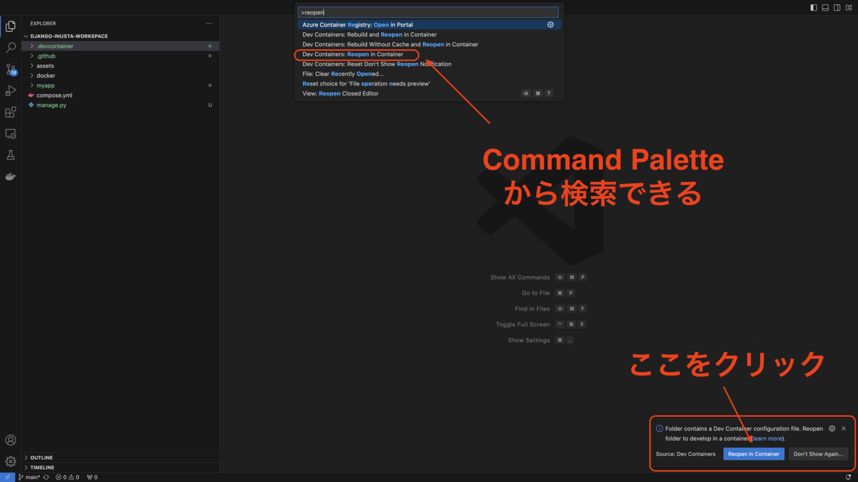Viewport: 858px width, 482px height.
Task: Run Reset choice for file operation preview
Action: click(429, 83)
